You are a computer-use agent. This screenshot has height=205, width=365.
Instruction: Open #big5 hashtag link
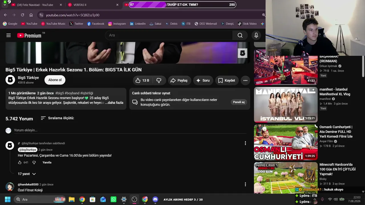coord(60,93)
